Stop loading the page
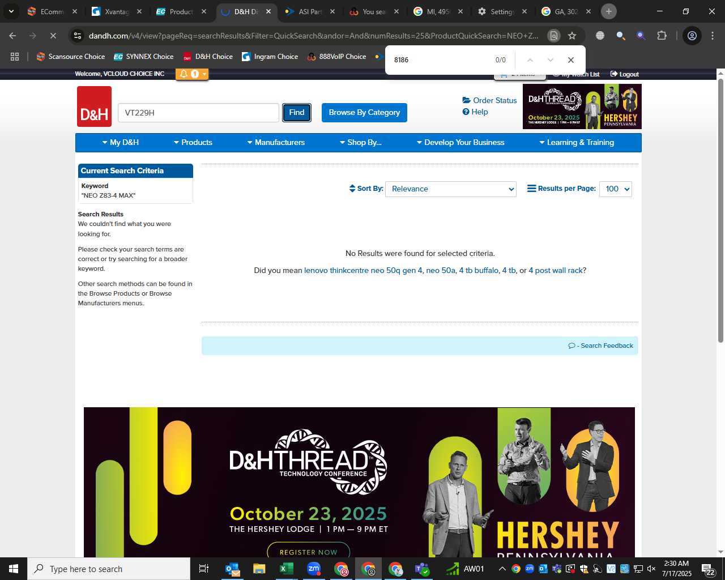 coord(53,36)
